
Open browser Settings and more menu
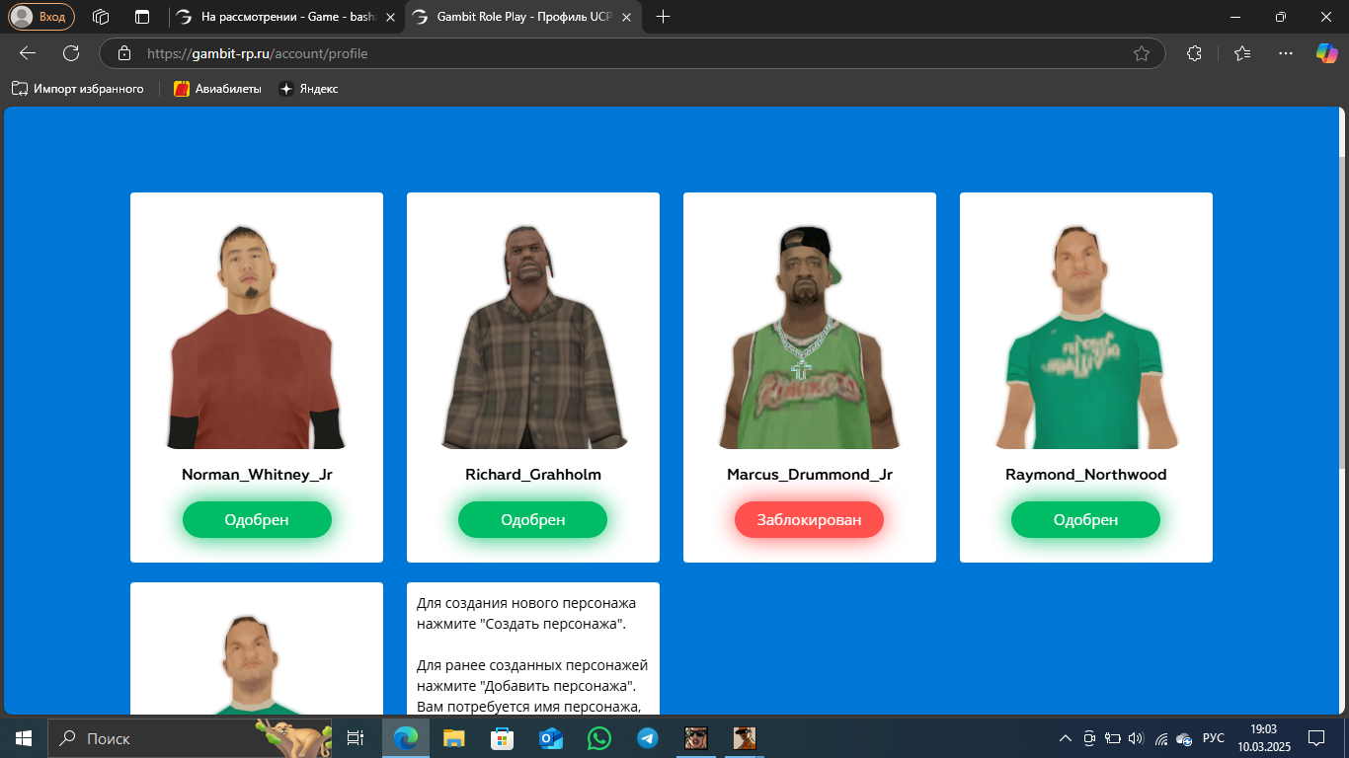pos(1285,53)
